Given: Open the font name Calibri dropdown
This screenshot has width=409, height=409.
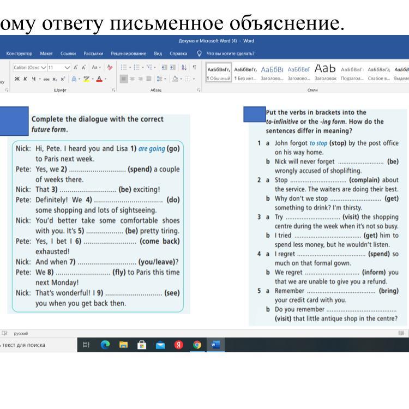Looking at the screenshot, I should (44, 68).
